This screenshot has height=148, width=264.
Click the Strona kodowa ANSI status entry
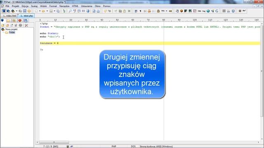pyautogui.click(x=156, y=146)
